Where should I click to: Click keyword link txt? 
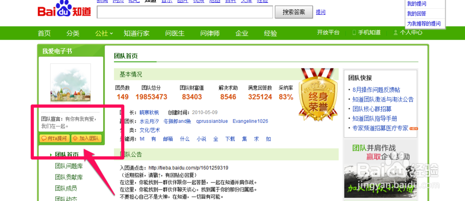pos(142,139)
